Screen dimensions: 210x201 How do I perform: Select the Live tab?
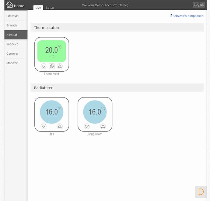coord(38,8)
